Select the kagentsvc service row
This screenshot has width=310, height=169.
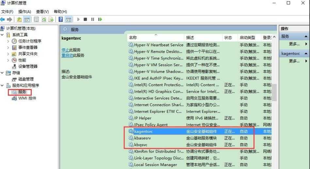pyautogui.click(x=200, y=131)
